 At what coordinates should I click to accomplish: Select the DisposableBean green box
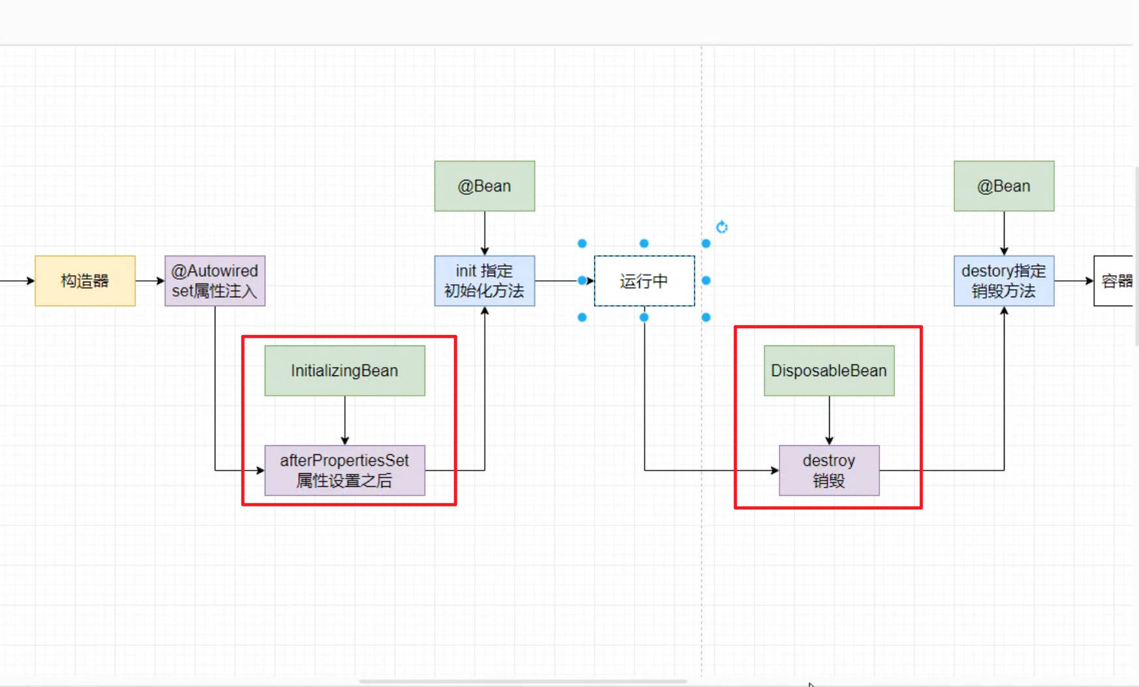click(x=828, y=371)
